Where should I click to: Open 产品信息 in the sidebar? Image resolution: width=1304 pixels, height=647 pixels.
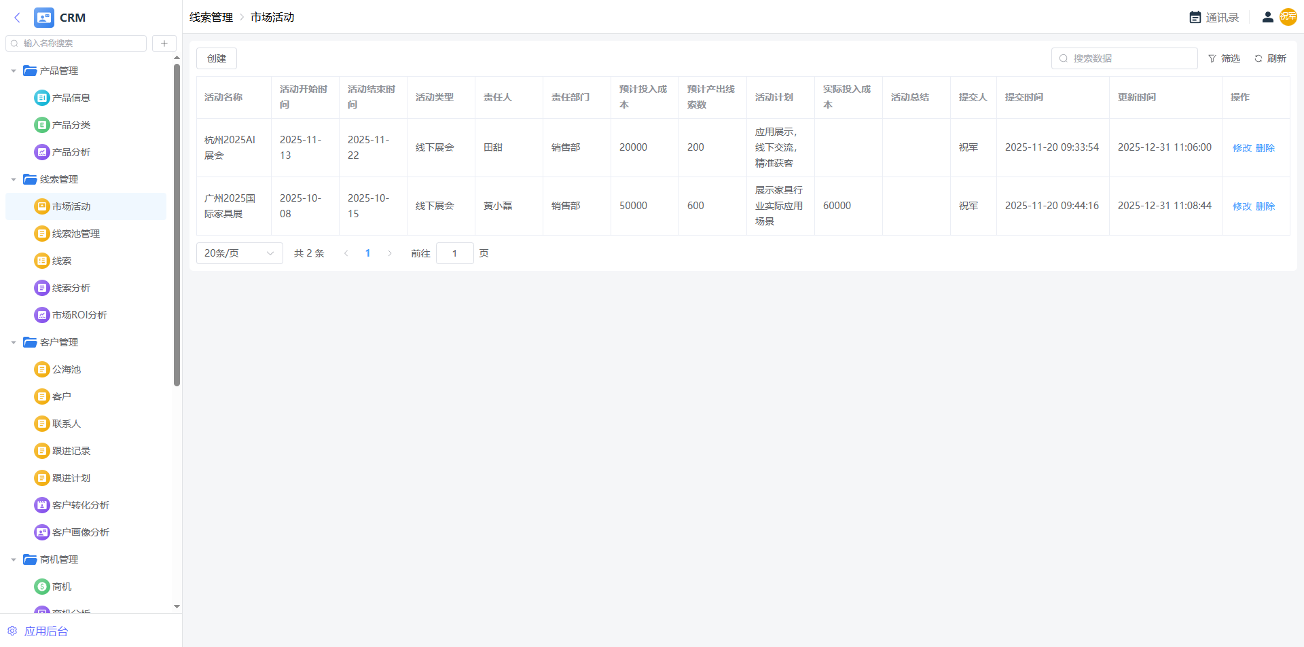[71, 98]
